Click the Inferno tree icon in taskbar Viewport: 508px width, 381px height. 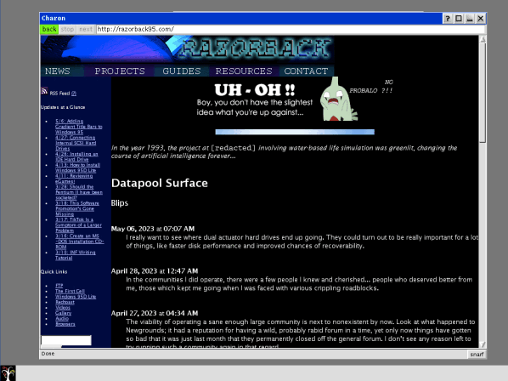[8, 373]
